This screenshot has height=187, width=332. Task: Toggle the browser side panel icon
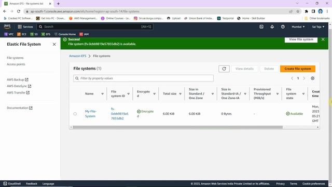(x=313, y=11)
